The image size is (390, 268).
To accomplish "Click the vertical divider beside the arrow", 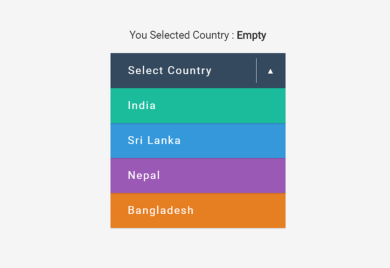I will tap(256, 70).
